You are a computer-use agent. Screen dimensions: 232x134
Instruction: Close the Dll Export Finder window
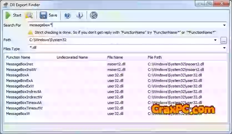[x=222, y=4]
